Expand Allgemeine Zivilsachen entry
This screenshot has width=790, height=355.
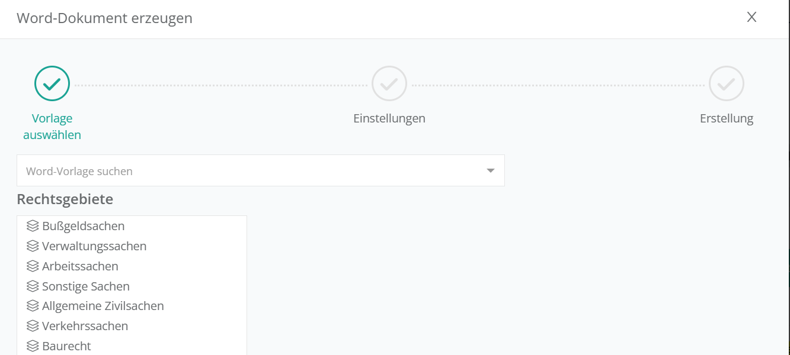(x=103, y=306)
